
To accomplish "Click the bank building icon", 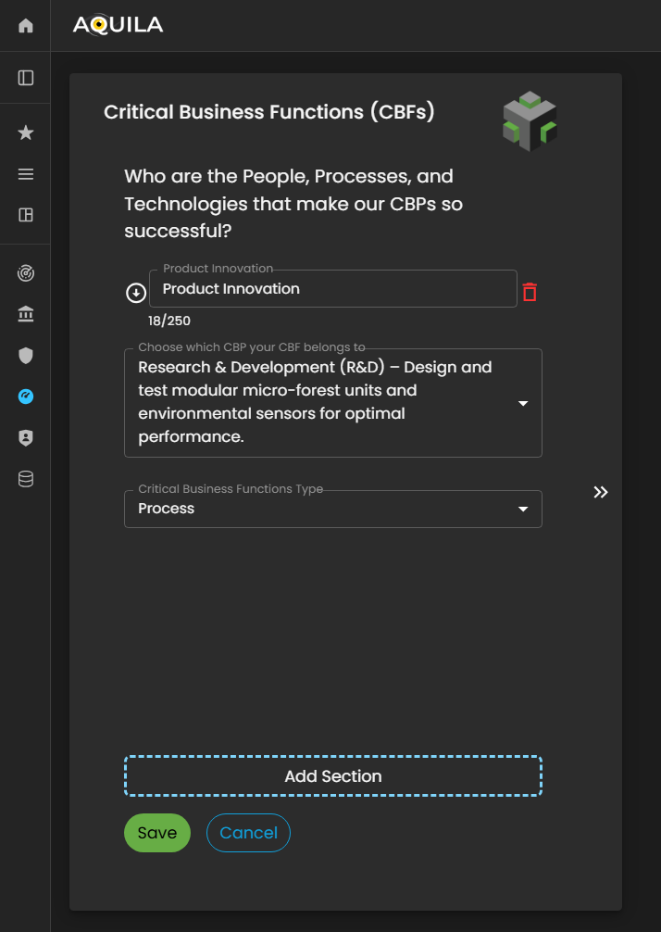I will (26, 315).
